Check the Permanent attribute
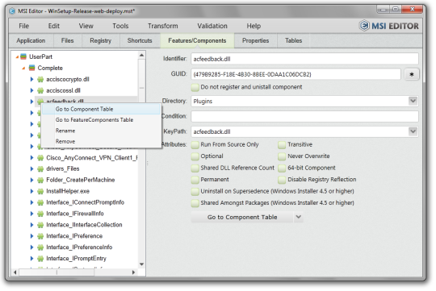The width and height of the screenshot is (436, 291). click(195, 180)
